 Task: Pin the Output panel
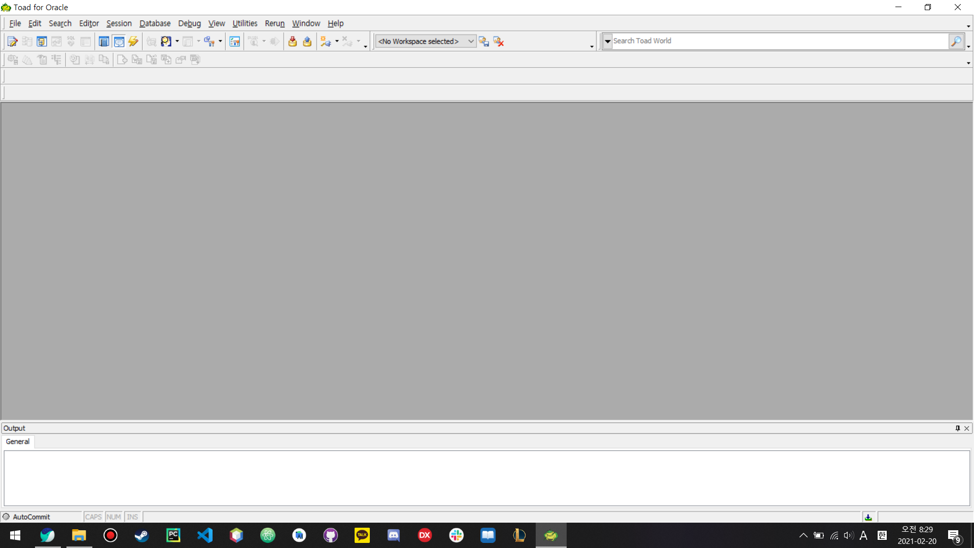point(957,428)
